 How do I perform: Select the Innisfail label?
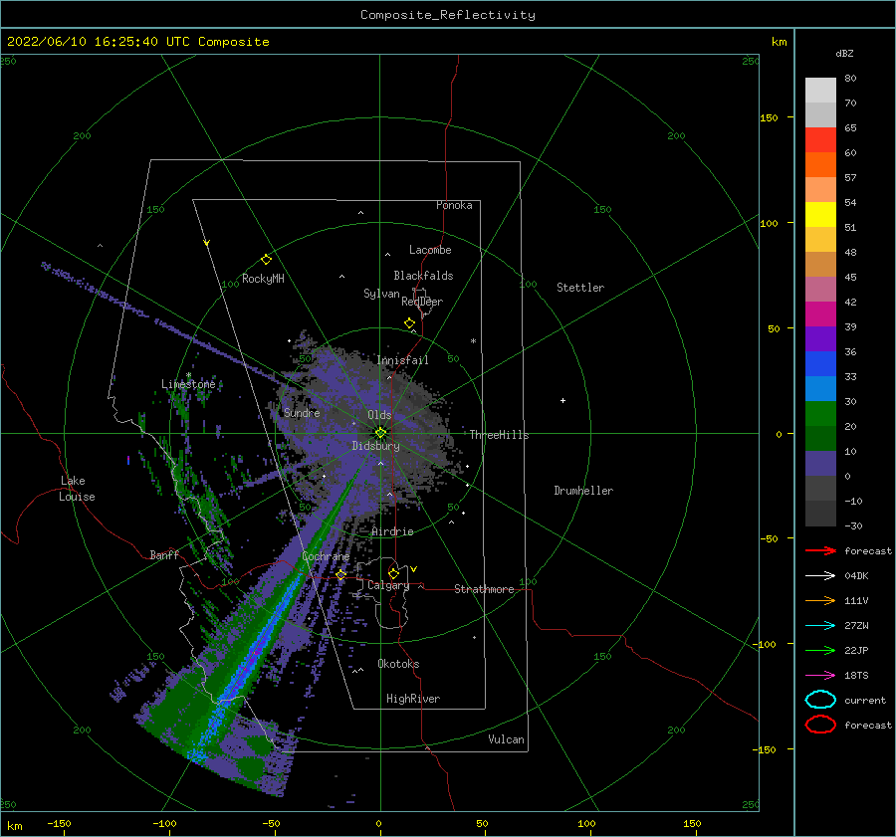tap(402, 360)
